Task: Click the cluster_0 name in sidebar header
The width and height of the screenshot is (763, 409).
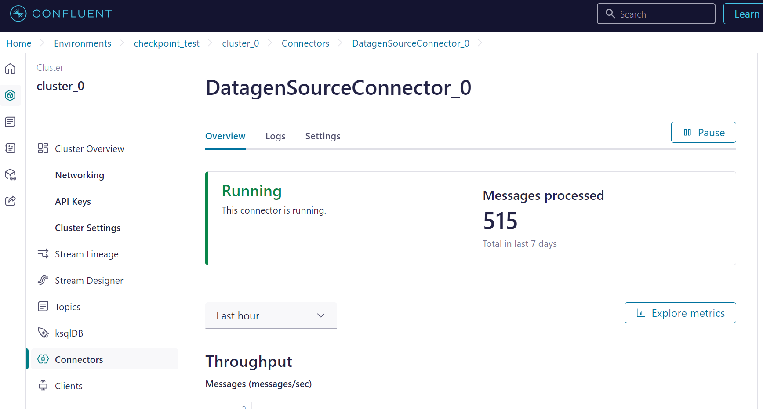Action: point(60,86)
